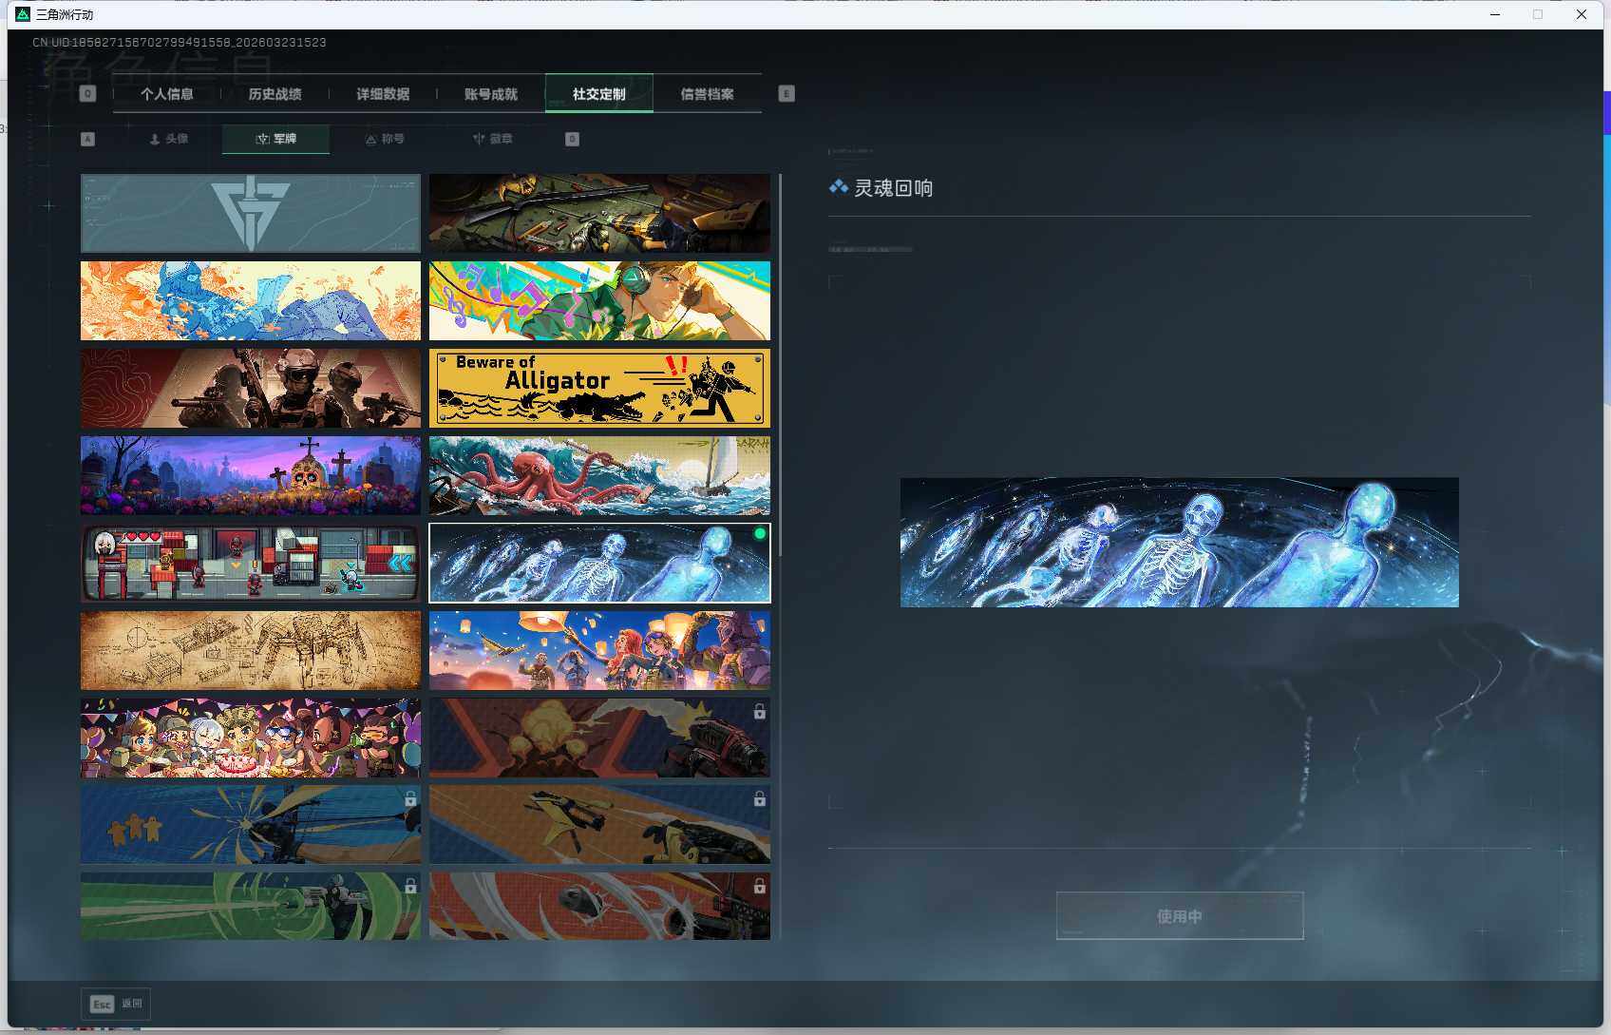Viewport: 1611px width, 1035px height.
Task: Click lock icon on mushroom cloud banner
Action: click(x=759, y=712)
